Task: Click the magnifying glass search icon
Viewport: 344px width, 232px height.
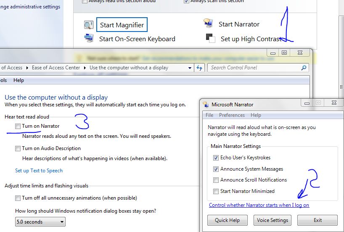Action: (304, 68)
